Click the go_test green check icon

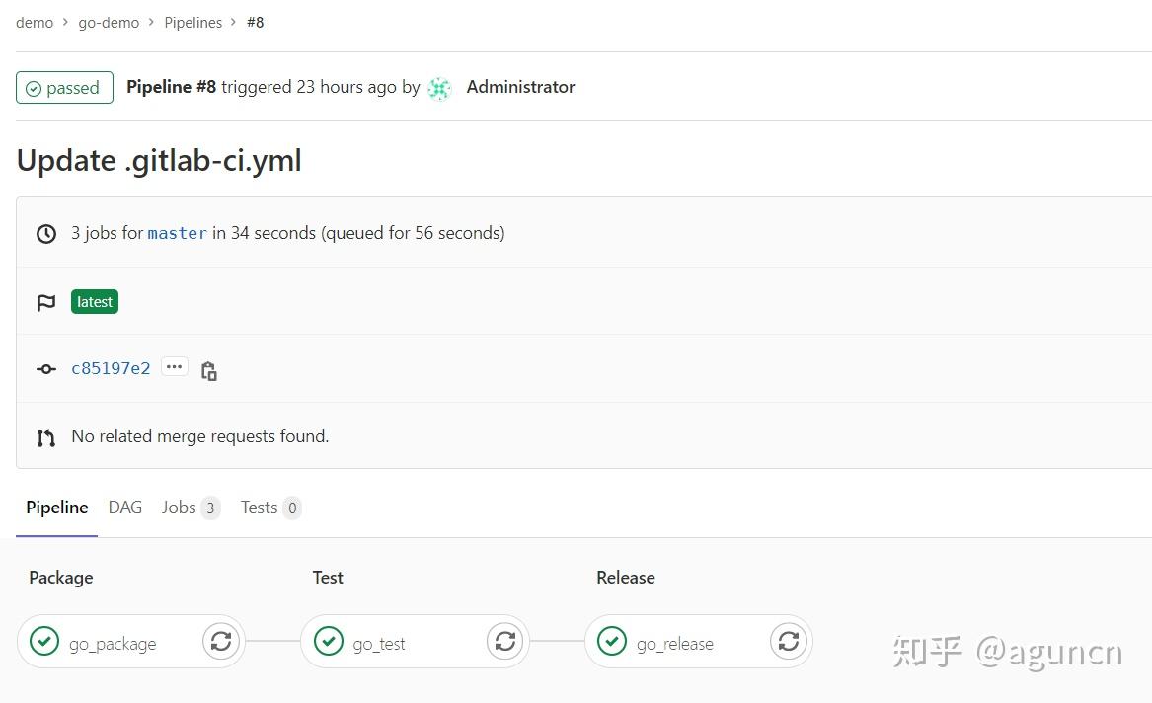coord(329,641)
